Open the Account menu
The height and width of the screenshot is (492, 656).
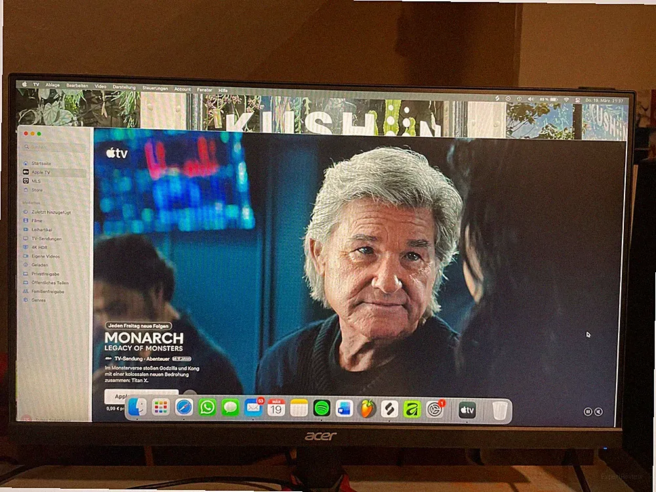182,89
